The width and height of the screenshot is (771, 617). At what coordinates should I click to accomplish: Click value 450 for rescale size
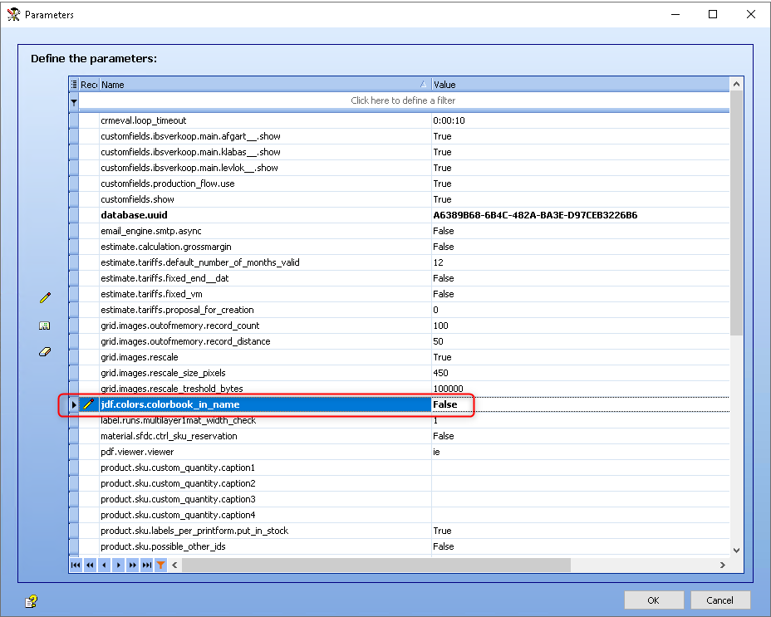click(x=580, y=372)
